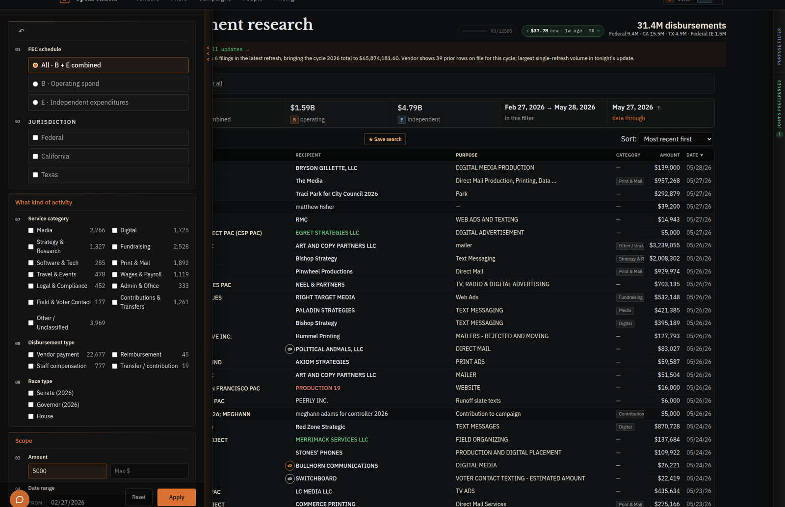Click the undo arrow icon in filter panel
Screen dimensions: 785x507
22,31
